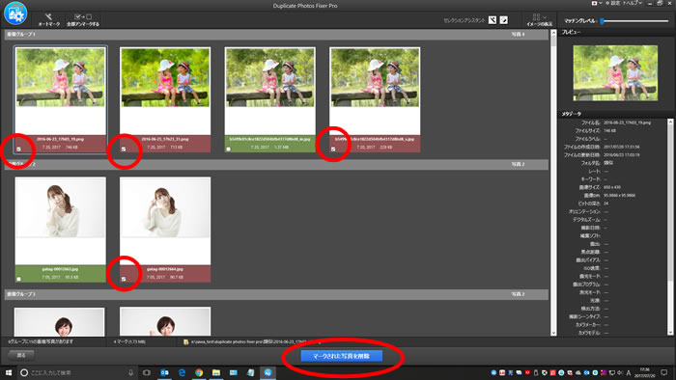Click the preview image in the right panel

point(615,73)
